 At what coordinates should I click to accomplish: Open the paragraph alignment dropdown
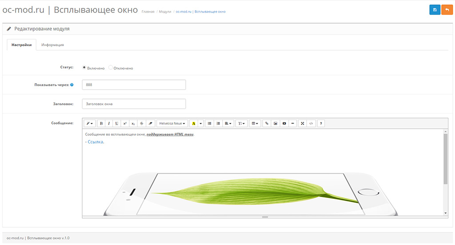(x=228, y=123)
